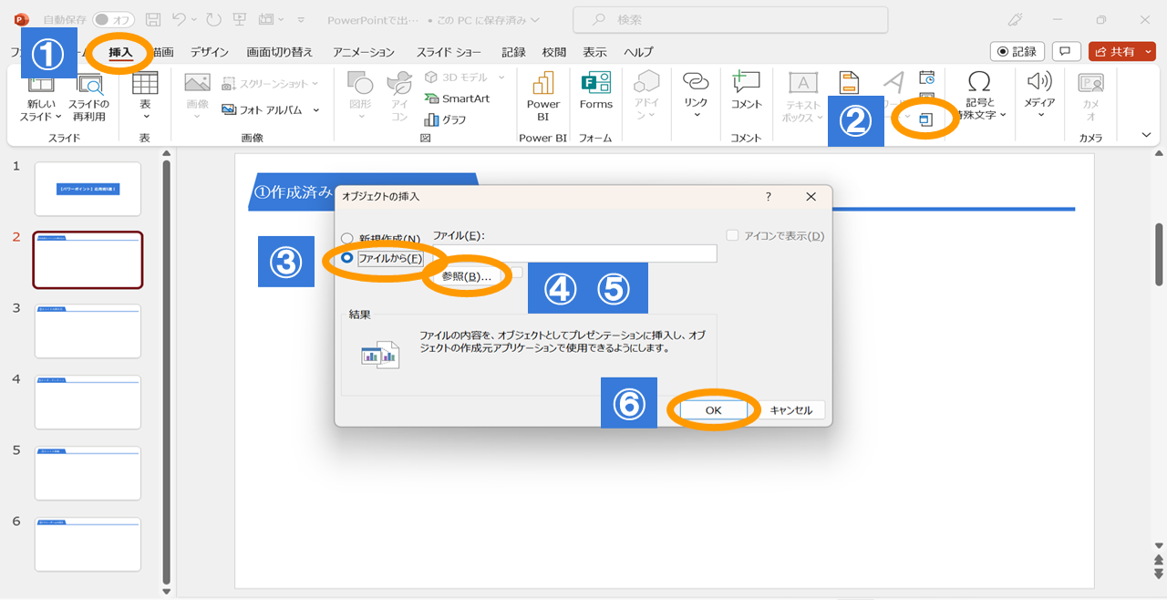
Task: Open 記号と特殊文字 (Symbols) menu
Action: click(x=980, y=97)
